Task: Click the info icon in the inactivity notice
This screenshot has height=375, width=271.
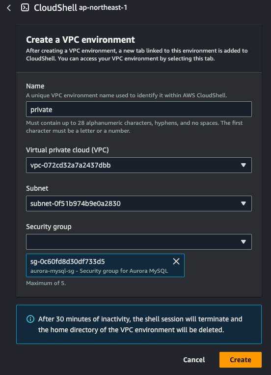Action: click(x=30, y=319)
